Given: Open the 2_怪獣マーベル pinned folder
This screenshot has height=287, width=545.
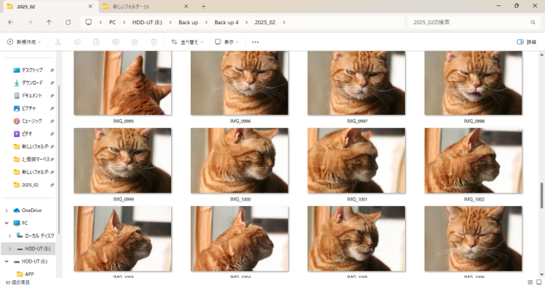Looking at the screenshot, I should pos(35,159).
